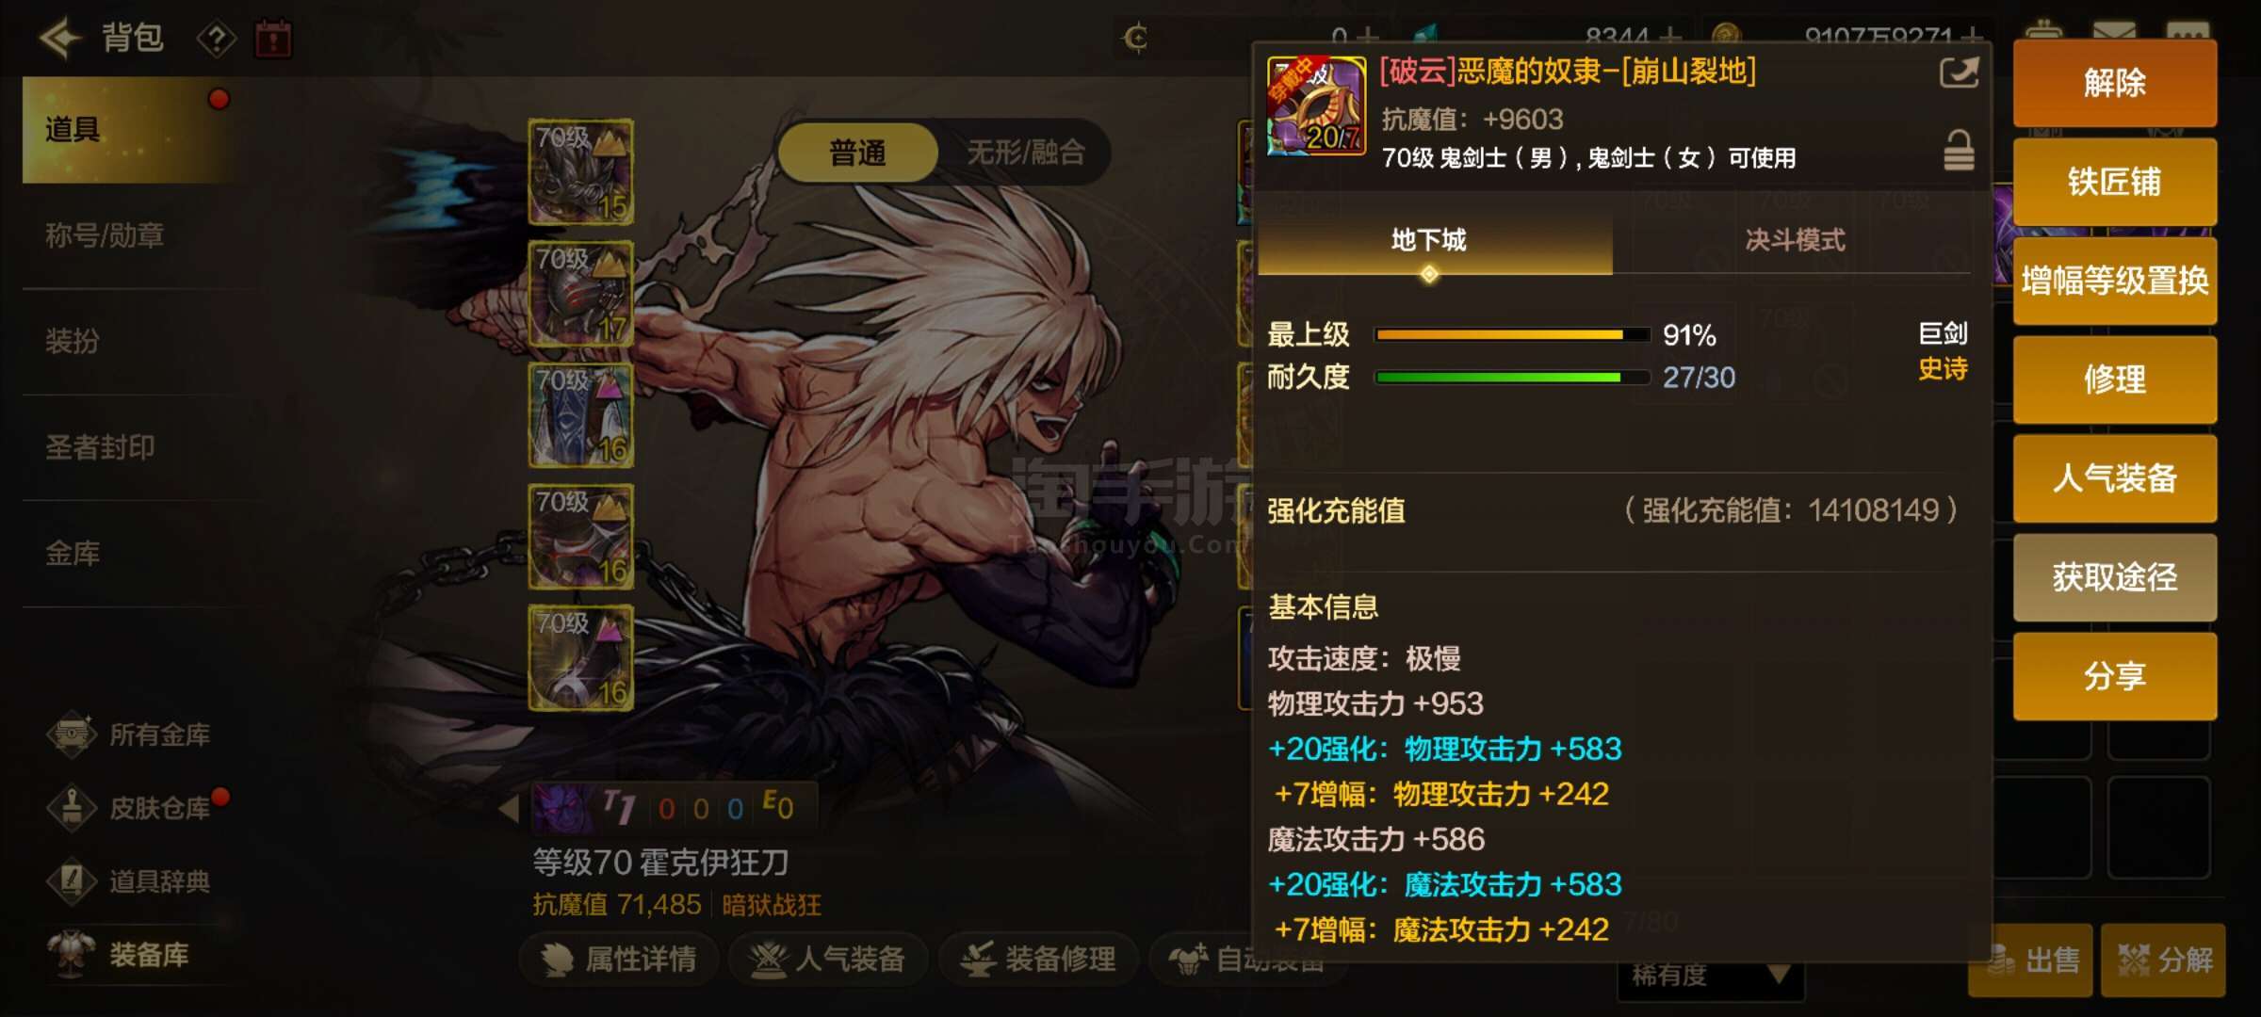The image size is (2261, 1017).
Task: Toggle the padlock lock icon on the item
Action: tap(1959, 151)
